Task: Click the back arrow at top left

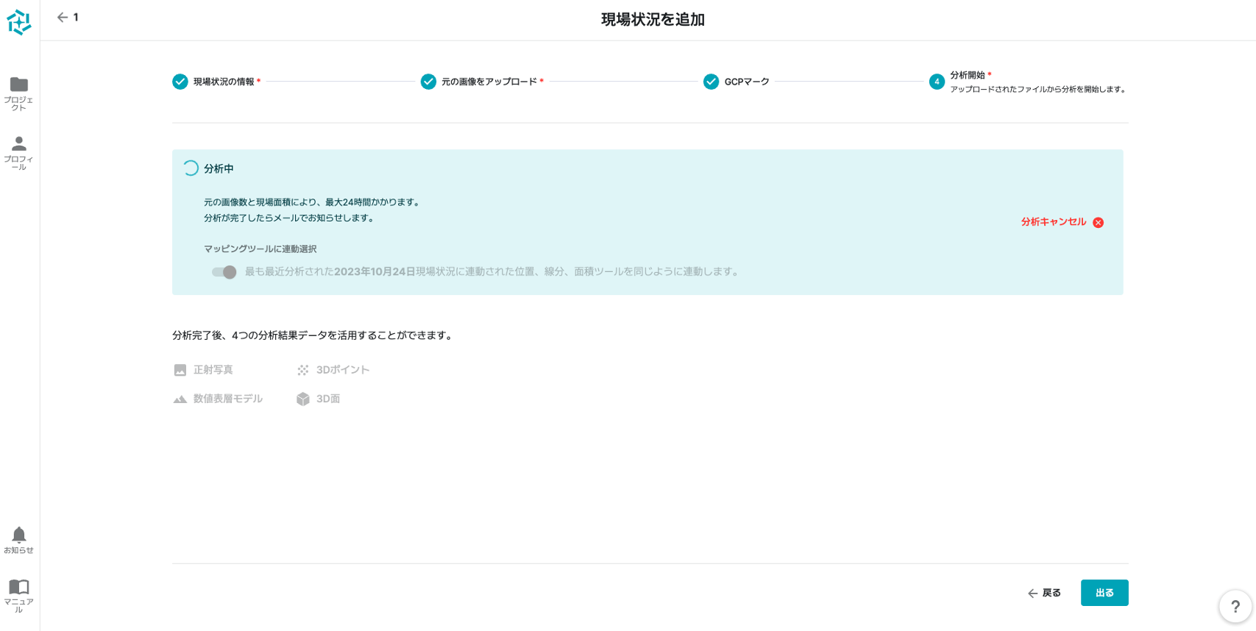Action: [63, 18]
